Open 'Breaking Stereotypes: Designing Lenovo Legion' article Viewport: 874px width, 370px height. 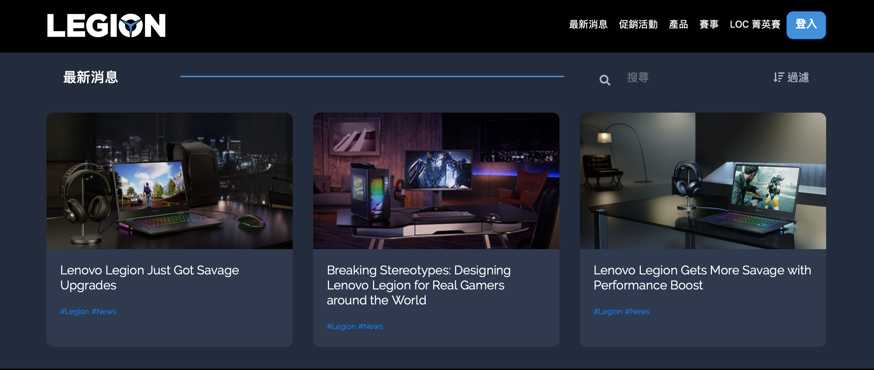pyautogui.click(x=419, y=285)
